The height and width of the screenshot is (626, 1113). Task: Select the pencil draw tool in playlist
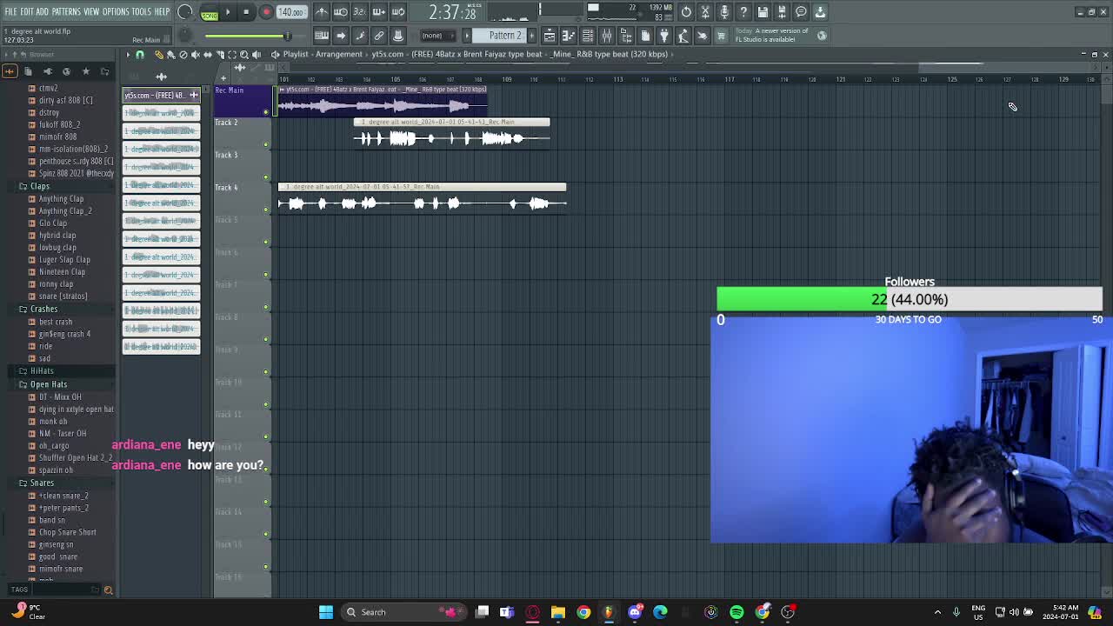[x=159, y=55]
